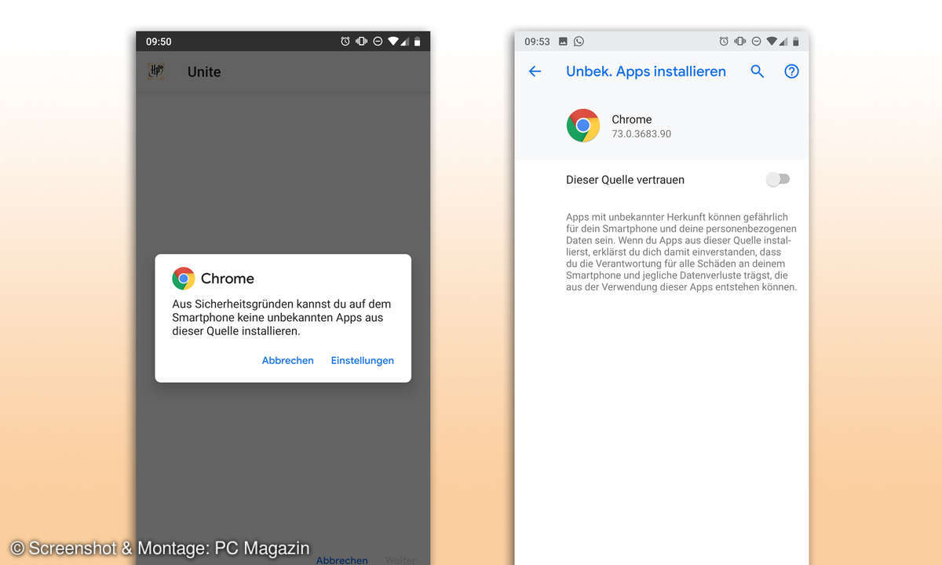Tap the Chrome icon on the settings screen
Viewport: 942px width, 565px height.
tap(583, 126)
